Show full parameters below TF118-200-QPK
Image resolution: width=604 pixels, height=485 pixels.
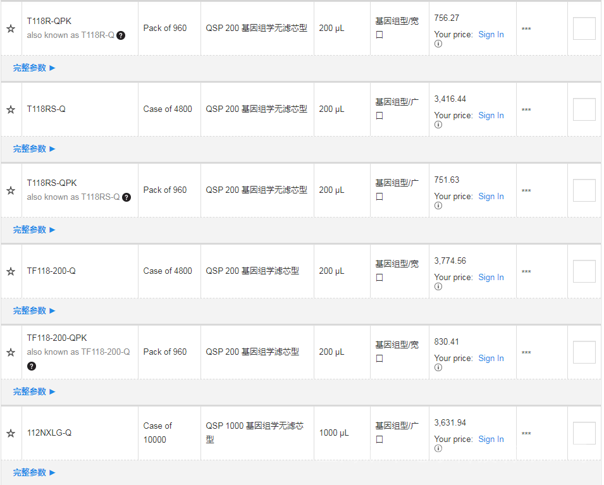(34, 391)
